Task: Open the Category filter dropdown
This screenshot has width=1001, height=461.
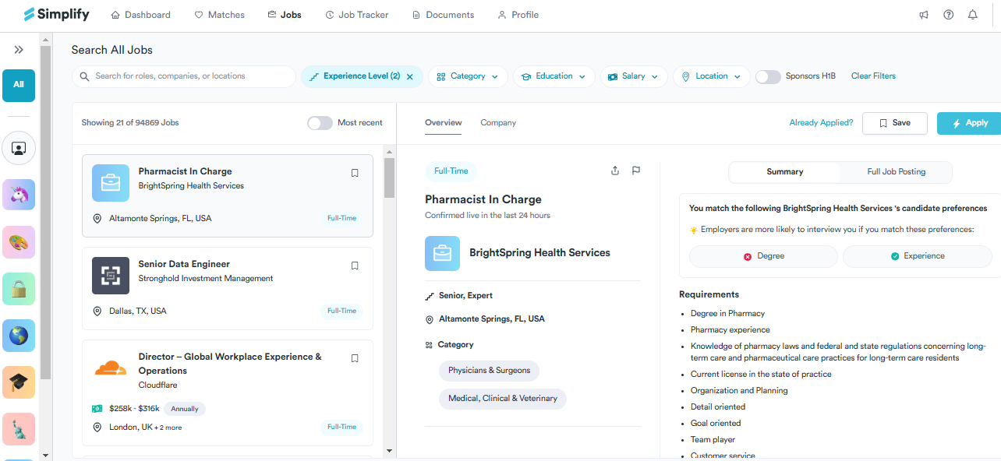Action: (468, 76)
